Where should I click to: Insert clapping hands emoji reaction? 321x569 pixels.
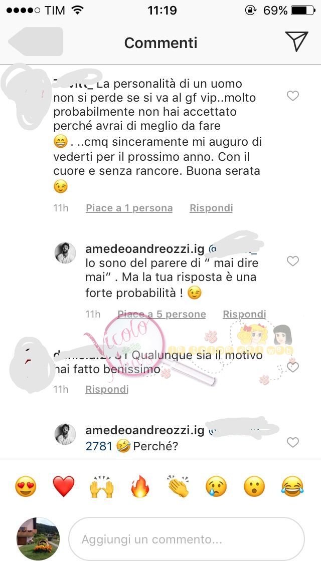coord(178,486)
